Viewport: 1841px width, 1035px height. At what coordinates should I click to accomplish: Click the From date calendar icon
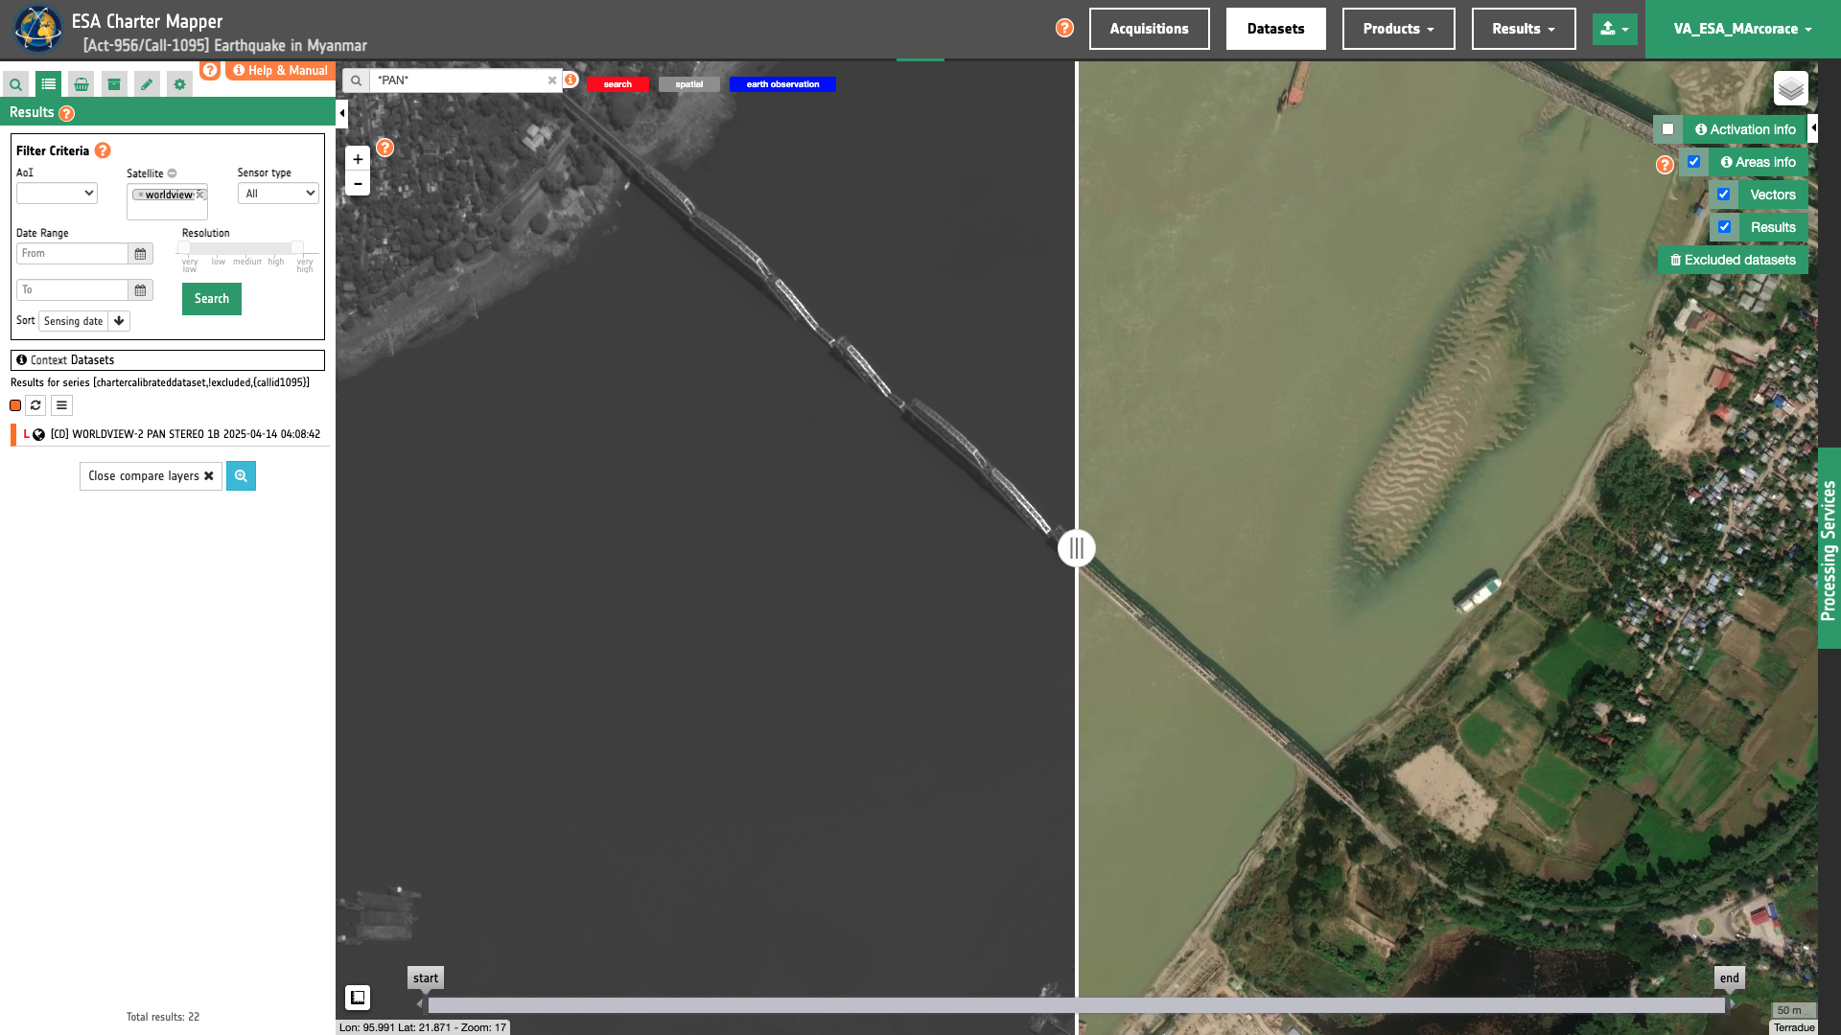pyautogui.click(x=140, y=254)
